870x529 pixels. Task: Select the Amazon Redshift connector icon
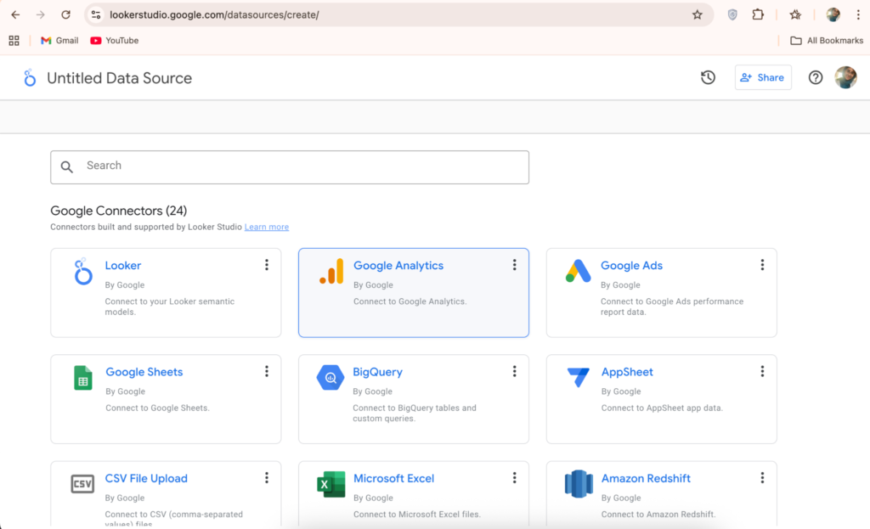(x=579, y=484)
